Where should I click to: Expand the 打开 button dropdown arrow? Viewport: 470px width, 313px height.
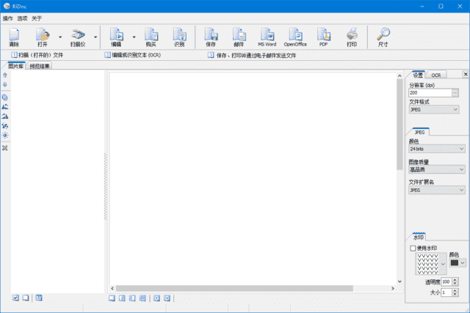[x=60, y=37]
